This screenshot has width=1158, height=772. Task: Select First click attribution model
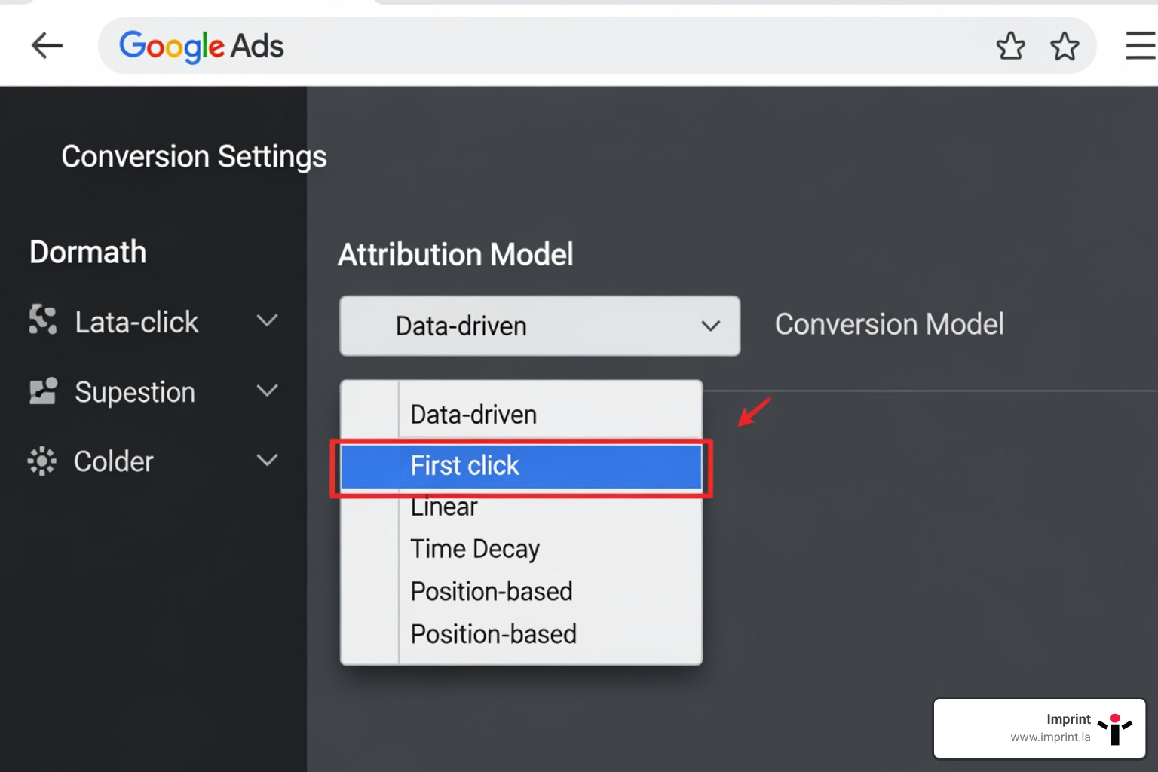(x=520, y=466)
